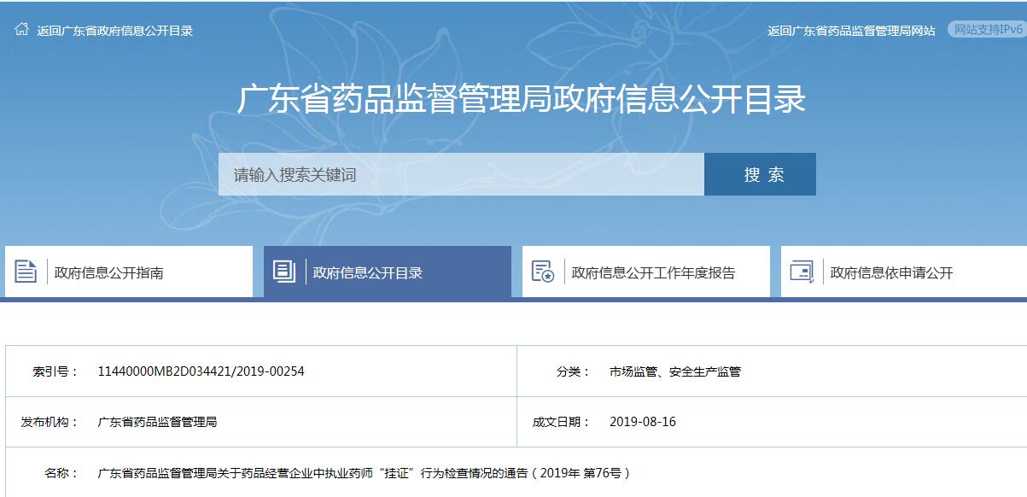Select the 政府信息公开目录 tab label
1027x497 pixels.
point(368,273)
